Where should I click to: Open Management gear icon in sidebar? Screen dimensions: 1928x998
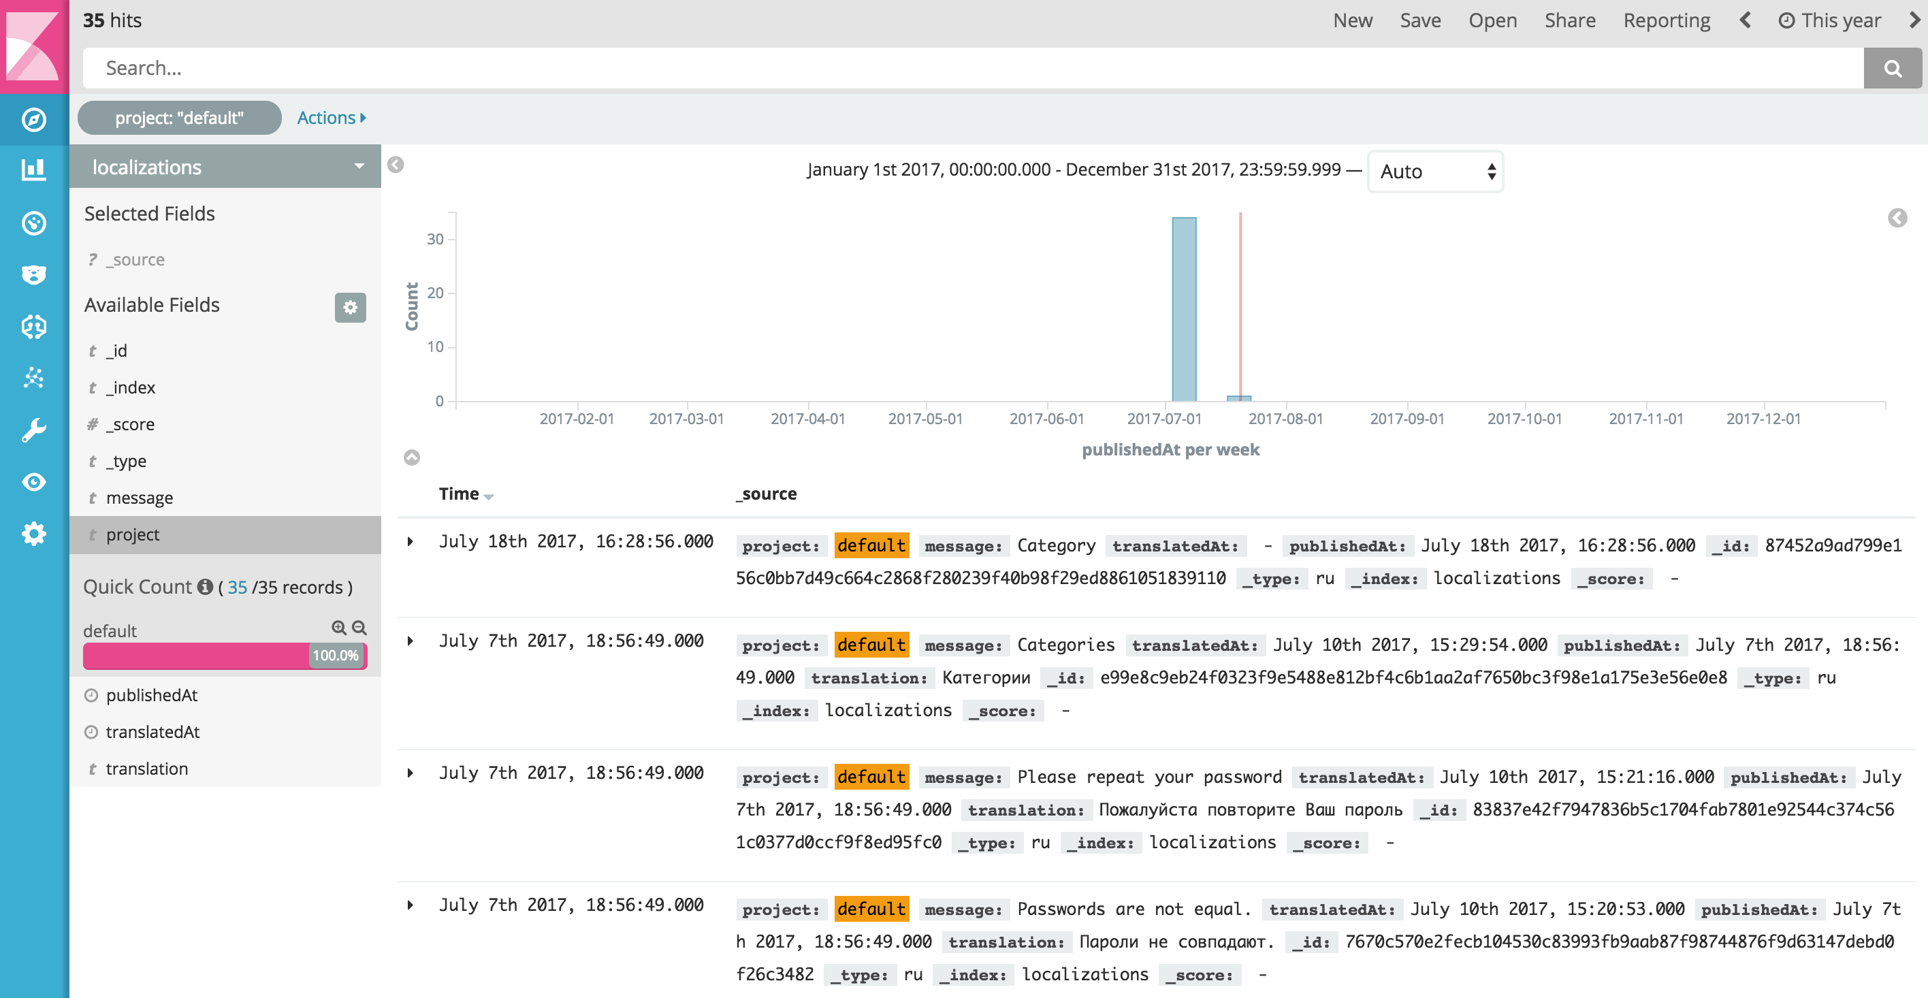[x=33, y=534]
